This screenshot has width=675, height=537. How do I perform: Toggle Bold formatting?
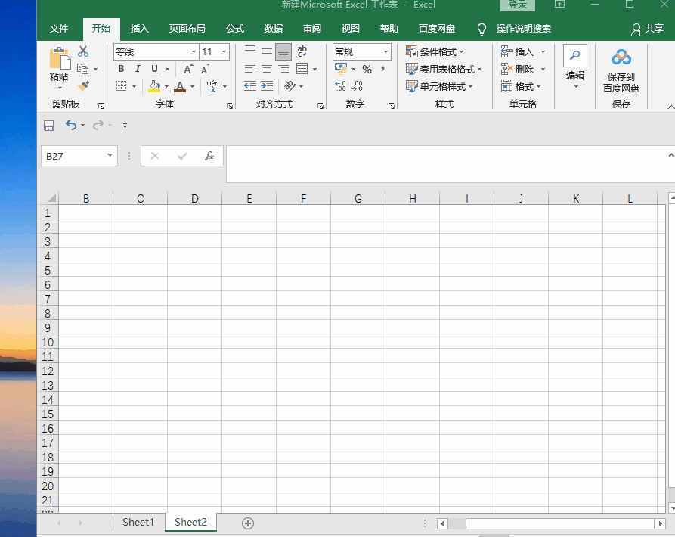coord(121,69)
